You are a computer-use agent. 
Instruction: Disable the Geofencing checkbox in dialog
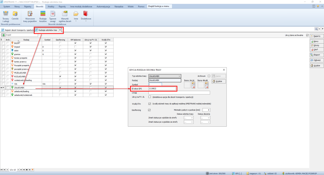click(x=150, y=110)
